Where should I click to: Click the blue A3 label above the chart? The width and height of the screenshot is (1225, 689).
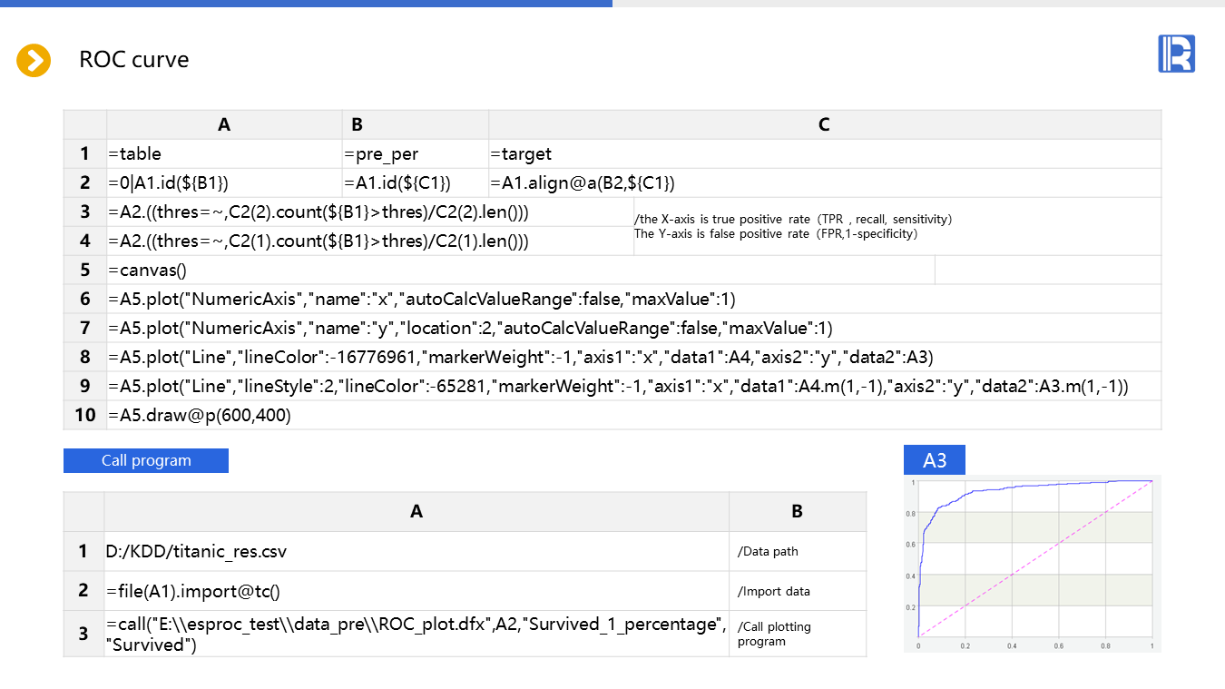(934, 460)
